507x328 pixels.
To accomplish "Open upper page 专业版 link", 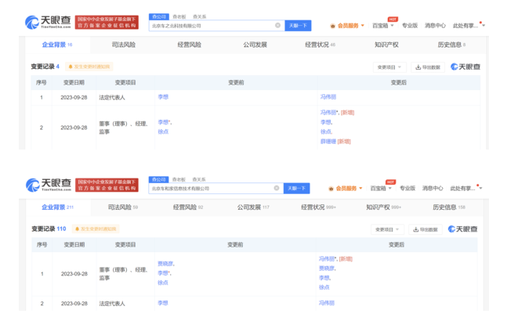I will [x=410, y=26].
